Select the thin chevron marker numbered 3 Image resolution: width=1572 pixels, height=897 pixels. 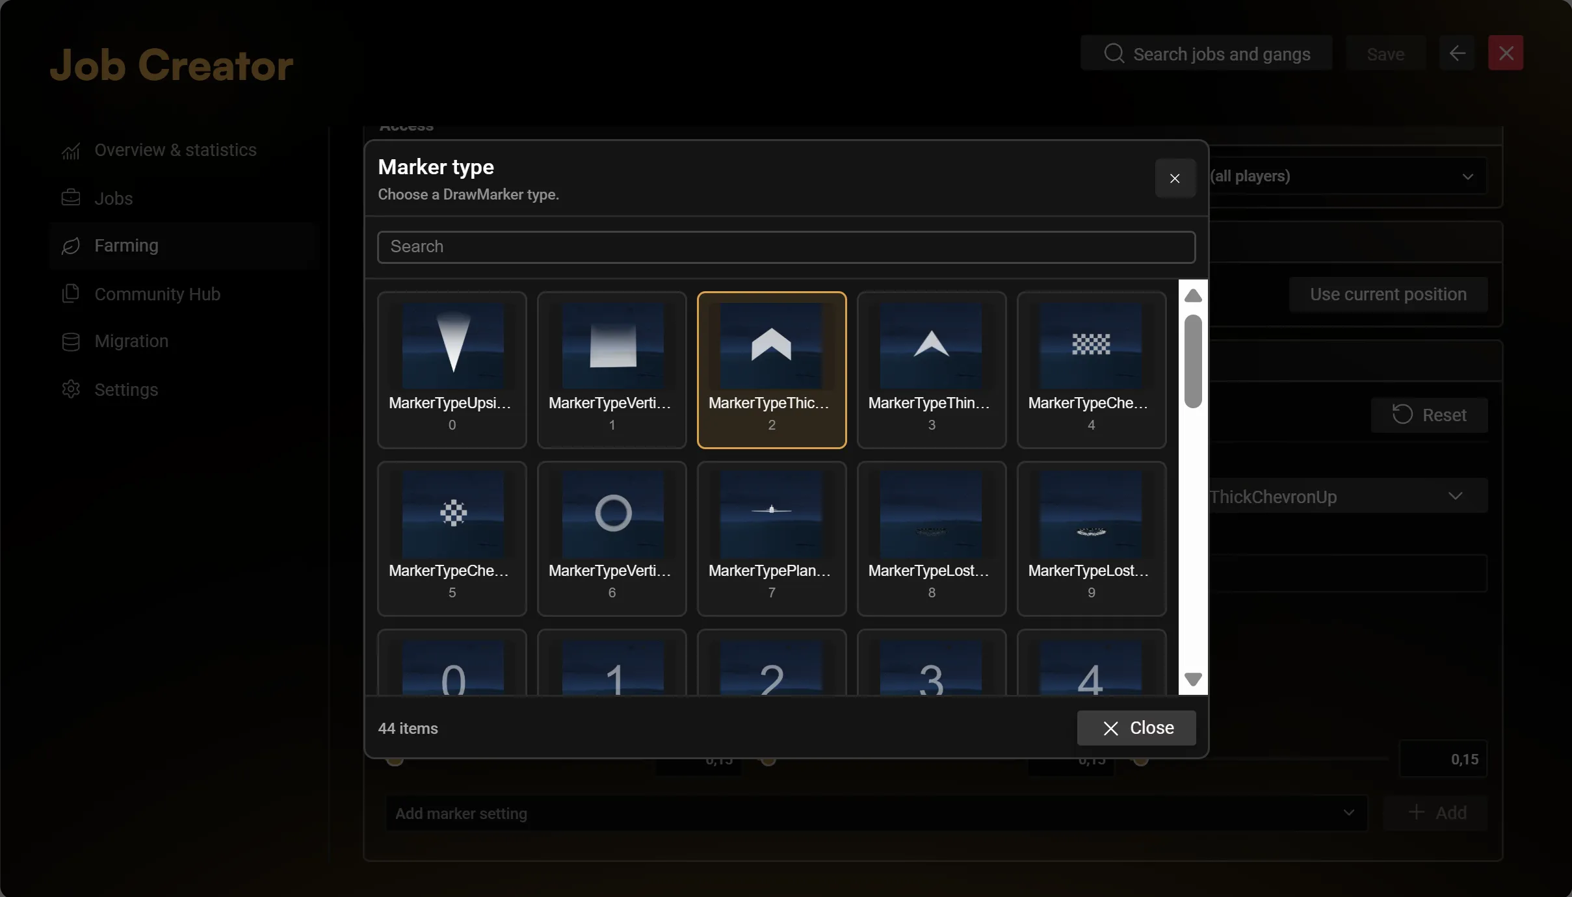pyautogui.click(x=932, y=370)
